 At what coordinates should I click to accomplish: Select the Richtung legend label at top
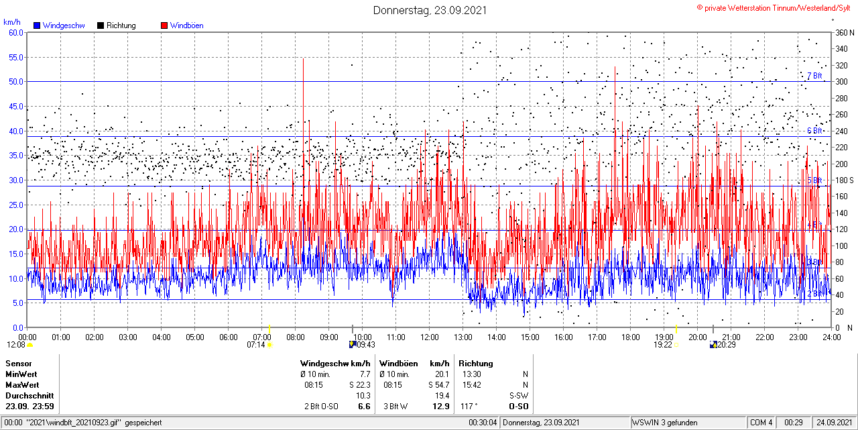click(x=121, y=25)
